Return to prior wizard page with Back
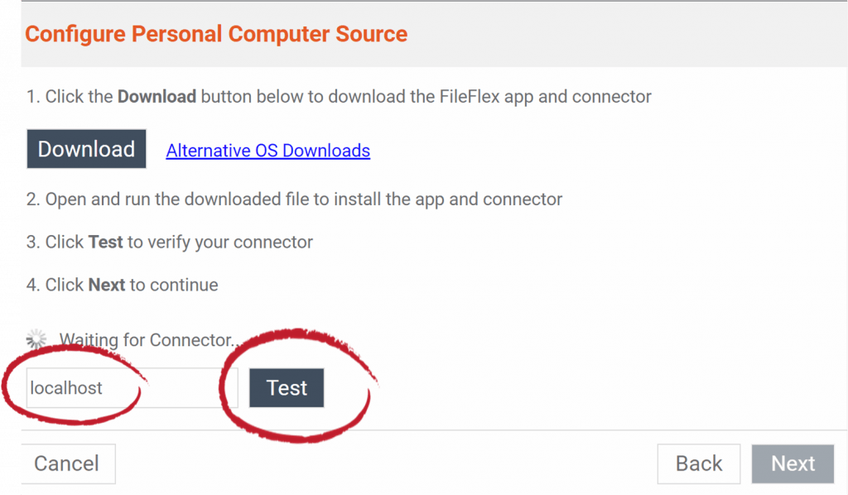 coord(698,464)
